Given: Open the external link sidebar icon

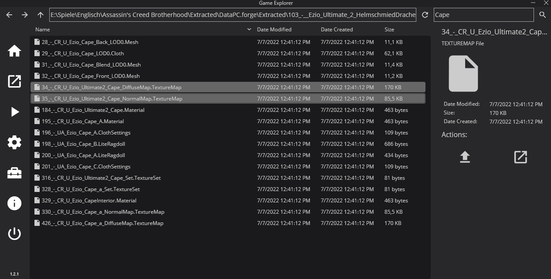Looking at the screenshot, I should [14, 81].
